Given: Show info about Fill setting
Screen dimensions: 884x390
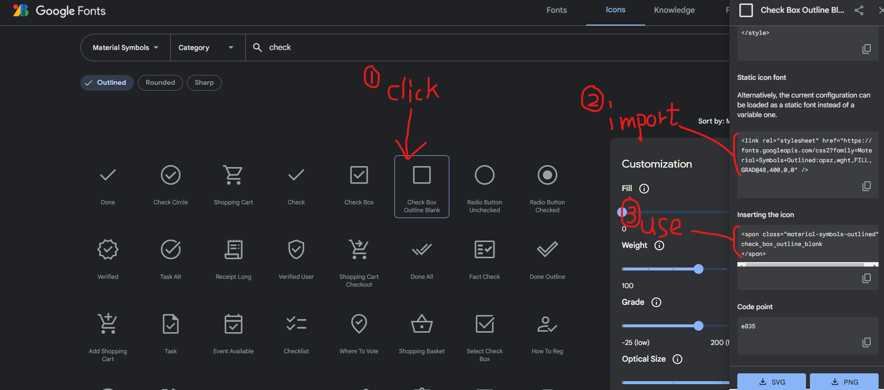Looking at the screenshot, I should [x=644, y=189].
